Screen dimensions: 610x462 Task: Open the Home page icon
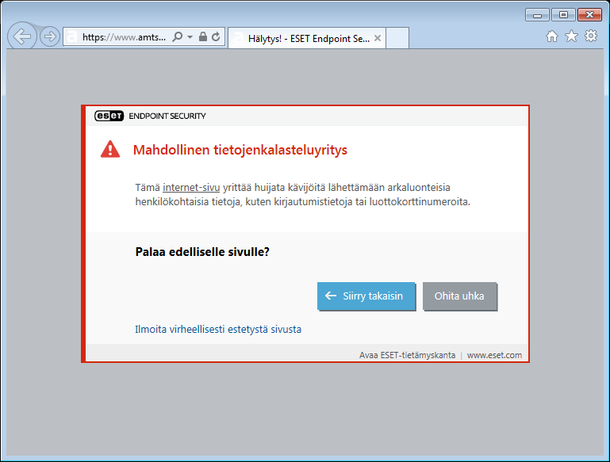[552, 36]
